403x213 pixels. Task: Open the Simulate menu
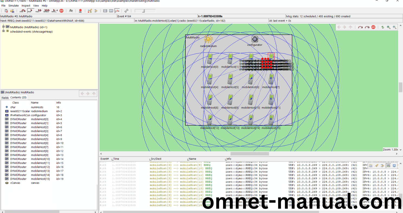(14, 5)
